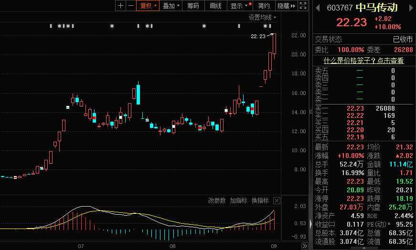The image size is (416, 250).
Task: Switch to 简约 simplified view
Action: (264, 6)
